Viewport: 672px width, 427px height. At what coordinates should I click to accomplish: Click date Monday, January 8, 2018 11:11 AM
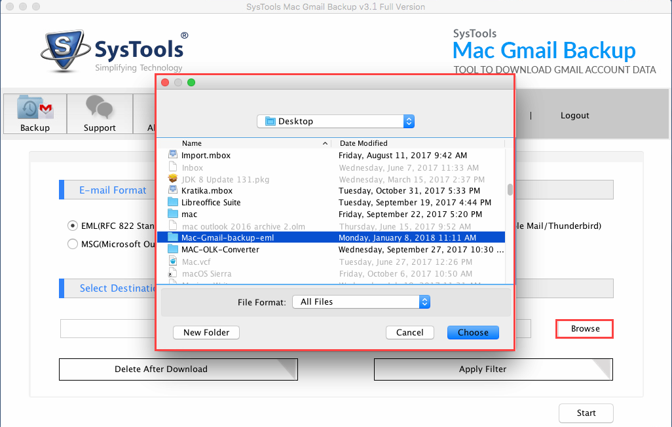(407, 237)
